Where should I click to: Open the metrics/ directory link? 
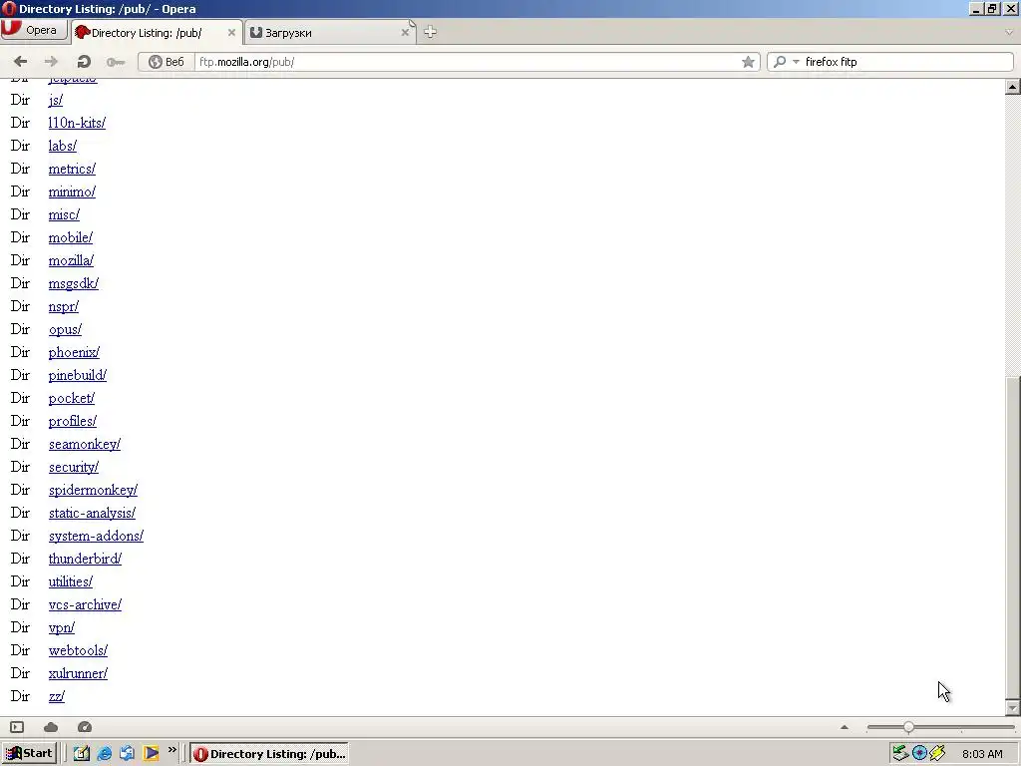pos(72,169)
